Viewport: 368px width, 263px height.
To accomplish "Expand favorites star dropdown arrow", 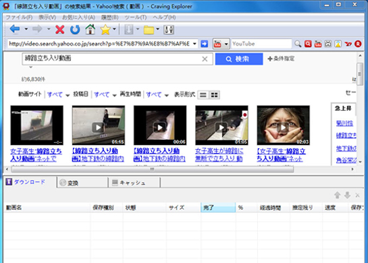I will [x=114, y=29].
